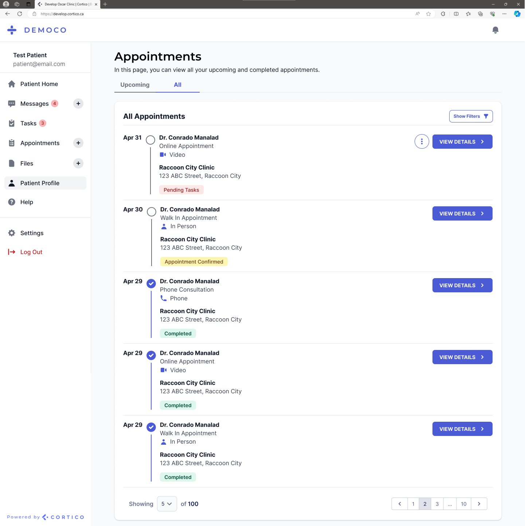Add a file using plus button

coord(78,163)
